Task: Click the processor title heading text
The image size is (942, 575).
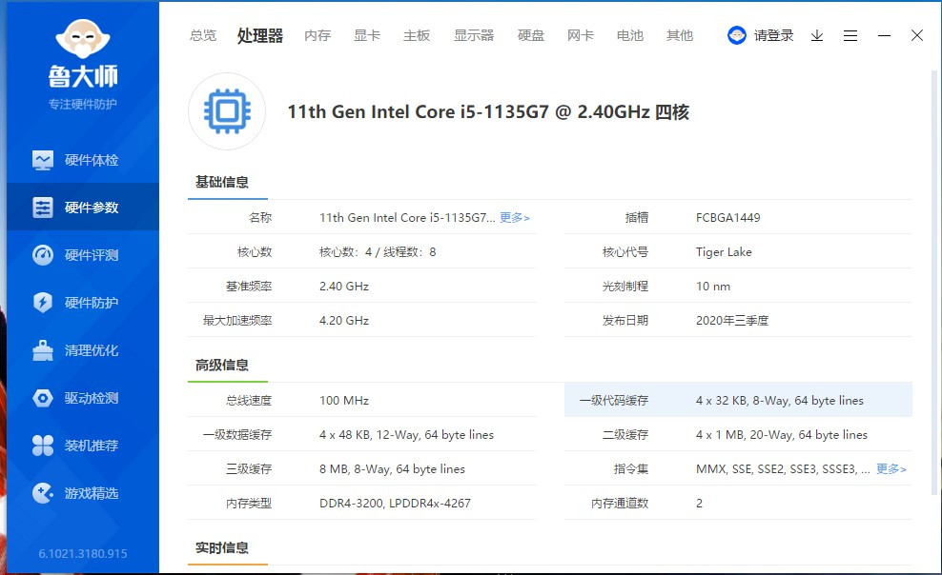Action: (488, 111)
